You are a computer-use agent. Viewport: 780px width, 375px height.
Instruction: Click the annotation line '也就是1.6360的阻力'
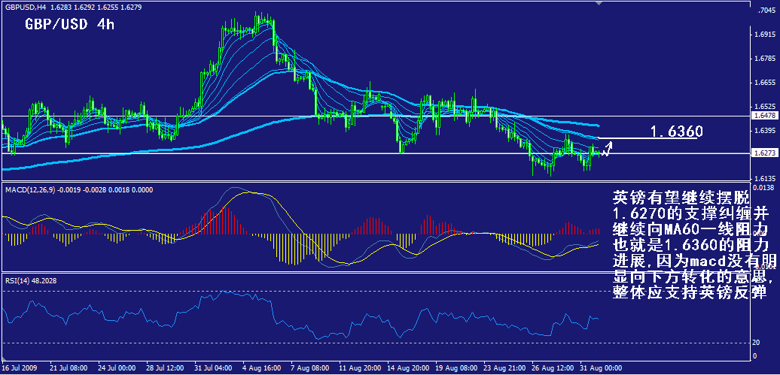[x=690, y=246]
